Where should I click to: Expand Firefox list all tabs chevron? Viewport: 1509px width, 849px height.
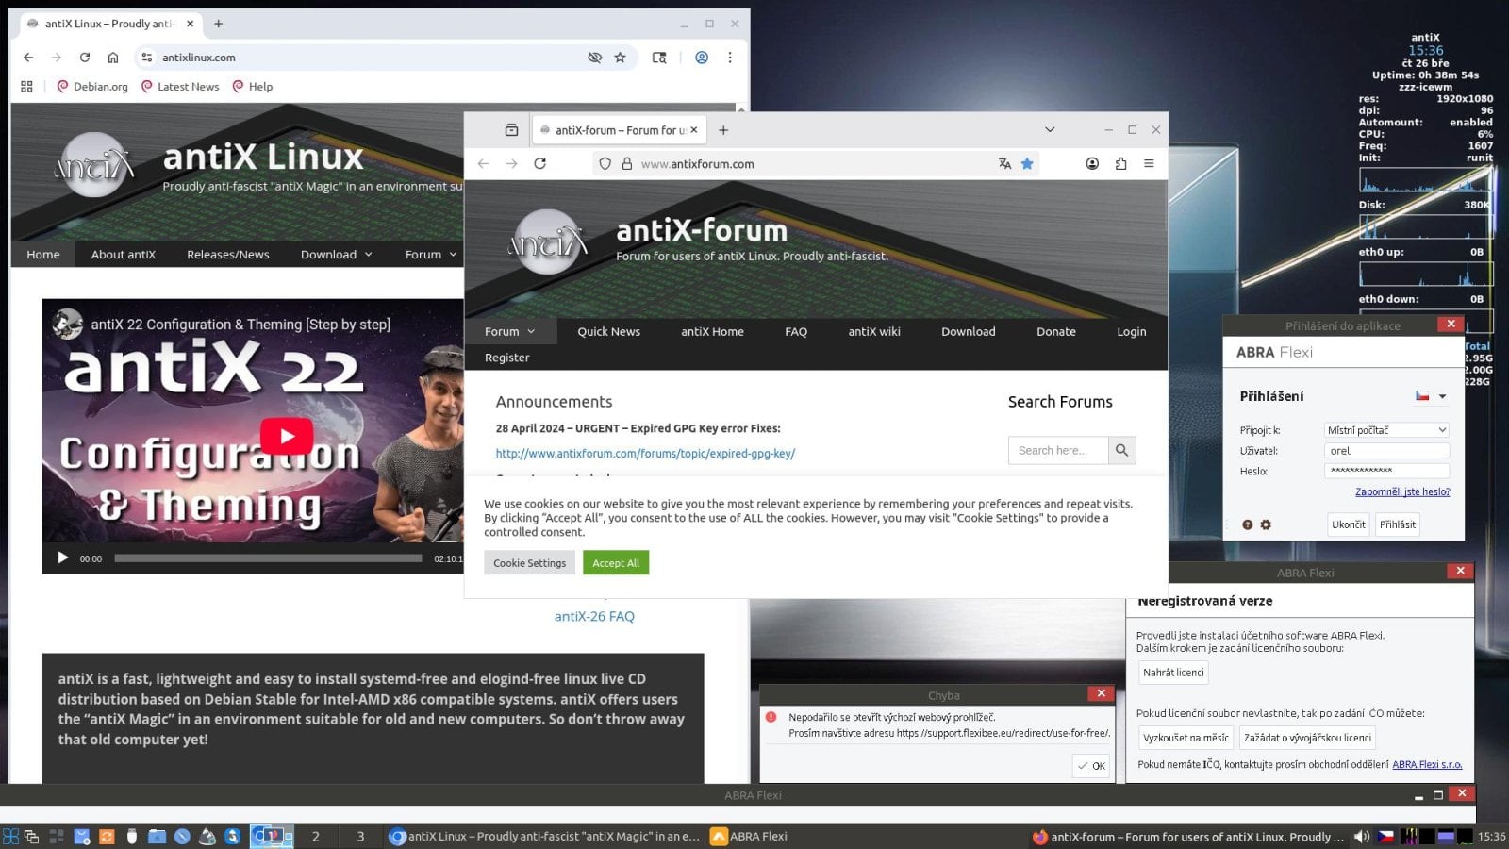click(x=1050, y=130)
